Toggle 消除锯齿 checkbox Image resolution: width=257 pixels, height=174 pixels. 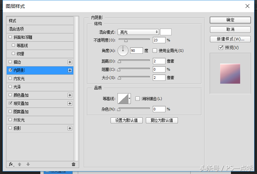coord(137,99)
